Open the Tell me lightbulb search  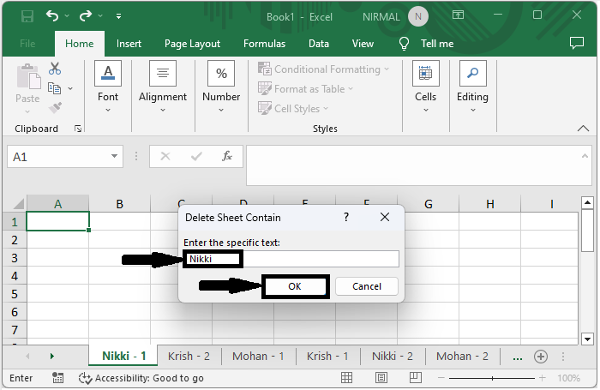tap(405, 44)
